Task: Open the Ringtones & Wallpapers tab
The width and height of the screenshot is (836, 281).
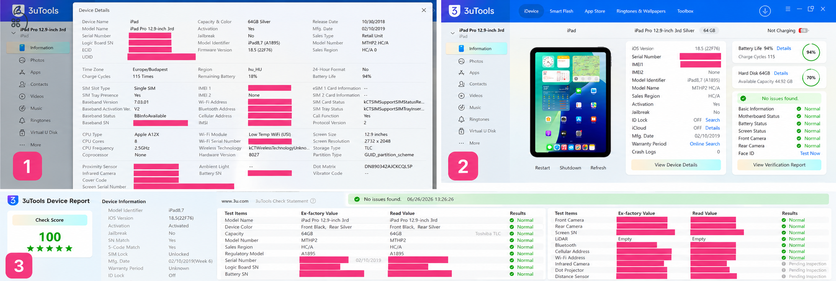Action: 641,11
